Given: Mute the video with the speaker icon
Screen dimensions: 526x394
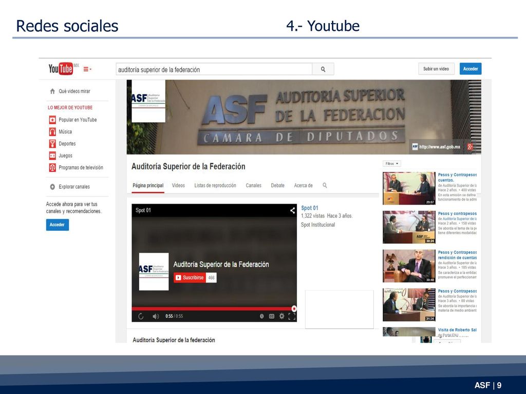Looking at the screenshot, I should [x=156, y=316].
